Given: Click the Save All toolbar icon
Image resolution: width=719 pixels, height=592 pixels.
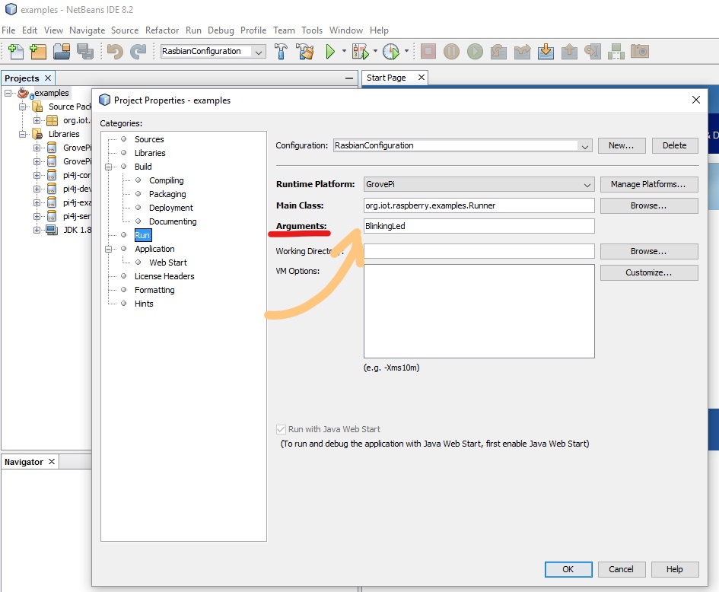Looking at the screenshot, I should coord(84,51).
